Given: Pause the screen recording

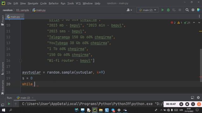Looking at the screenshot, I should coord(181,104).
